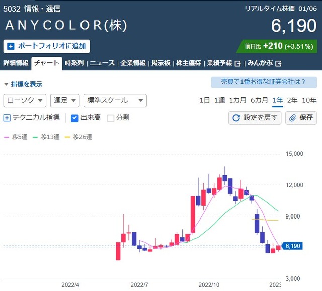
Task: Click the paperclip icon in 保存 button
Action: click(292, 118)
